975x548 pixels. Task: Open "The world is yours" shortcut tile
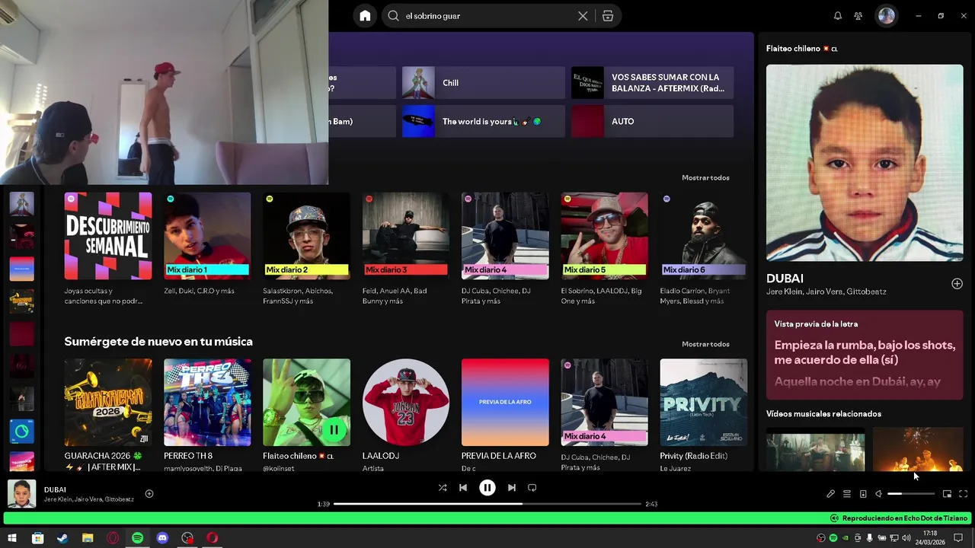[484, 122]
